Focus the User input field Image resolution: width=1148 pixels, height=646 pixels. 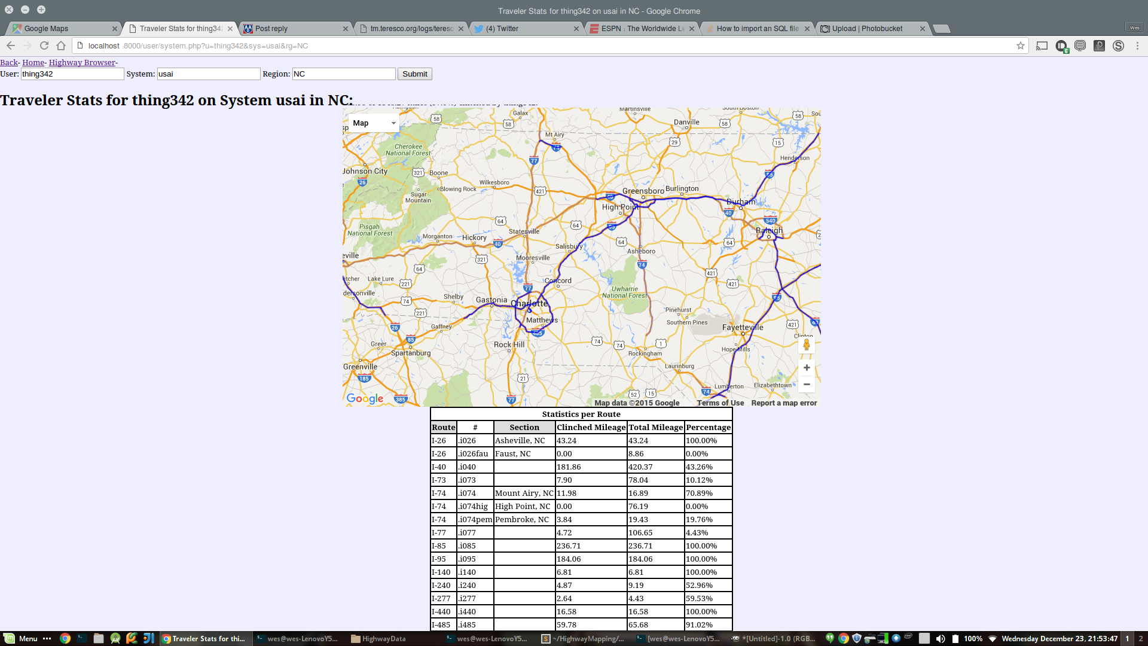pyautogui.click(x=72, y=74)
